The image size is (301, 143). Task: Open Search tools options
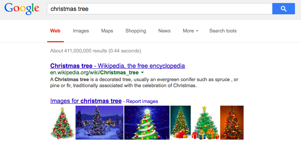(x=223, y=31)
